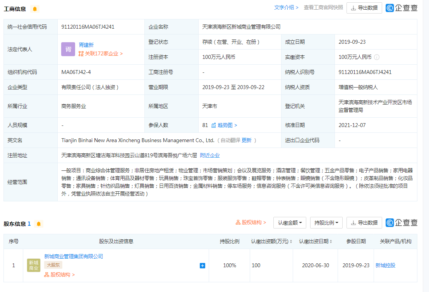Sort by 认缴出资日期 column
Viewport: 429px width, 292px height.
[x=316, y=241]
